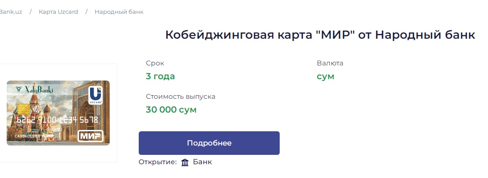Click the "сум" currency value
Screen dimensions: 488x178
325,76
